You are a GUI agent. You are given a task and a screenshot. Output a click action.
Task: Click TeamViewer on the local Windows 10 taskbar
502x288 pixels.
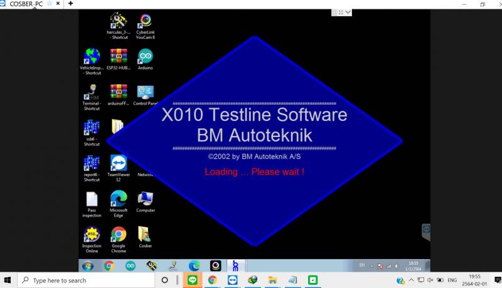point(232,280)
